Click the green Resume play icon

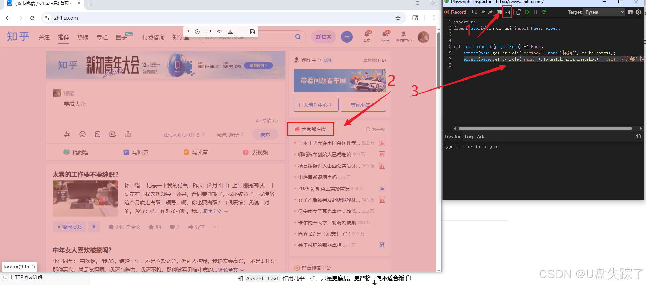click(x=527, y=12)
